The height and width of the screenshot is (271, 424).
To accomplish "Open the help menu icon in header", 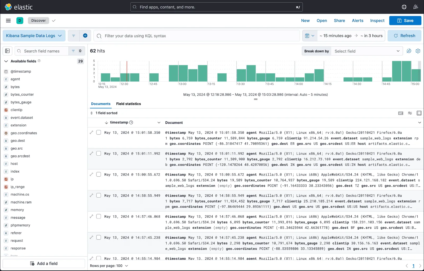I will tap(404, 7).
